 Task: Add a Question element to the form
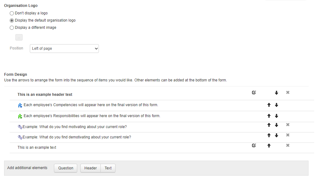pyautogui.click(x=66, y=168)
